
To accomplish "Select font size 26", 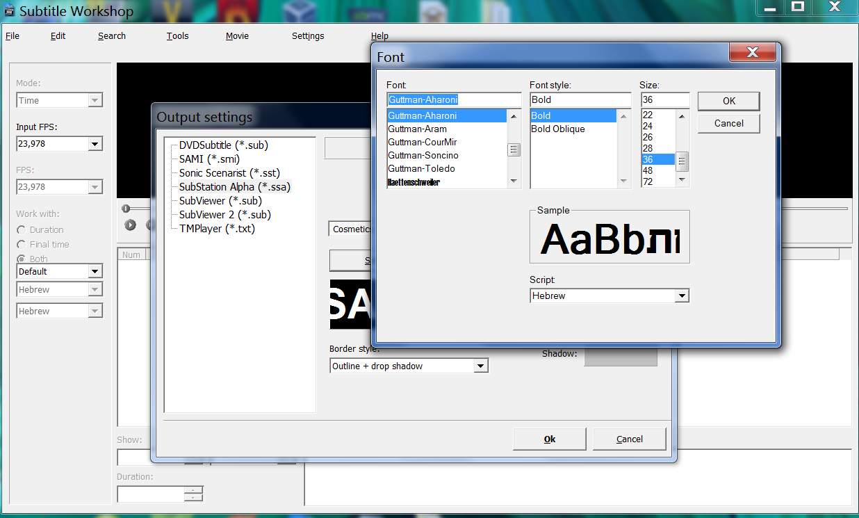I will (x=658, y=137).
